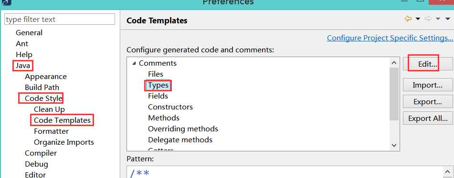Image resolution: width=454 pixels, height=178 pixels.
Task: Open the Formatter preference page
Action: tap(51, 131)
